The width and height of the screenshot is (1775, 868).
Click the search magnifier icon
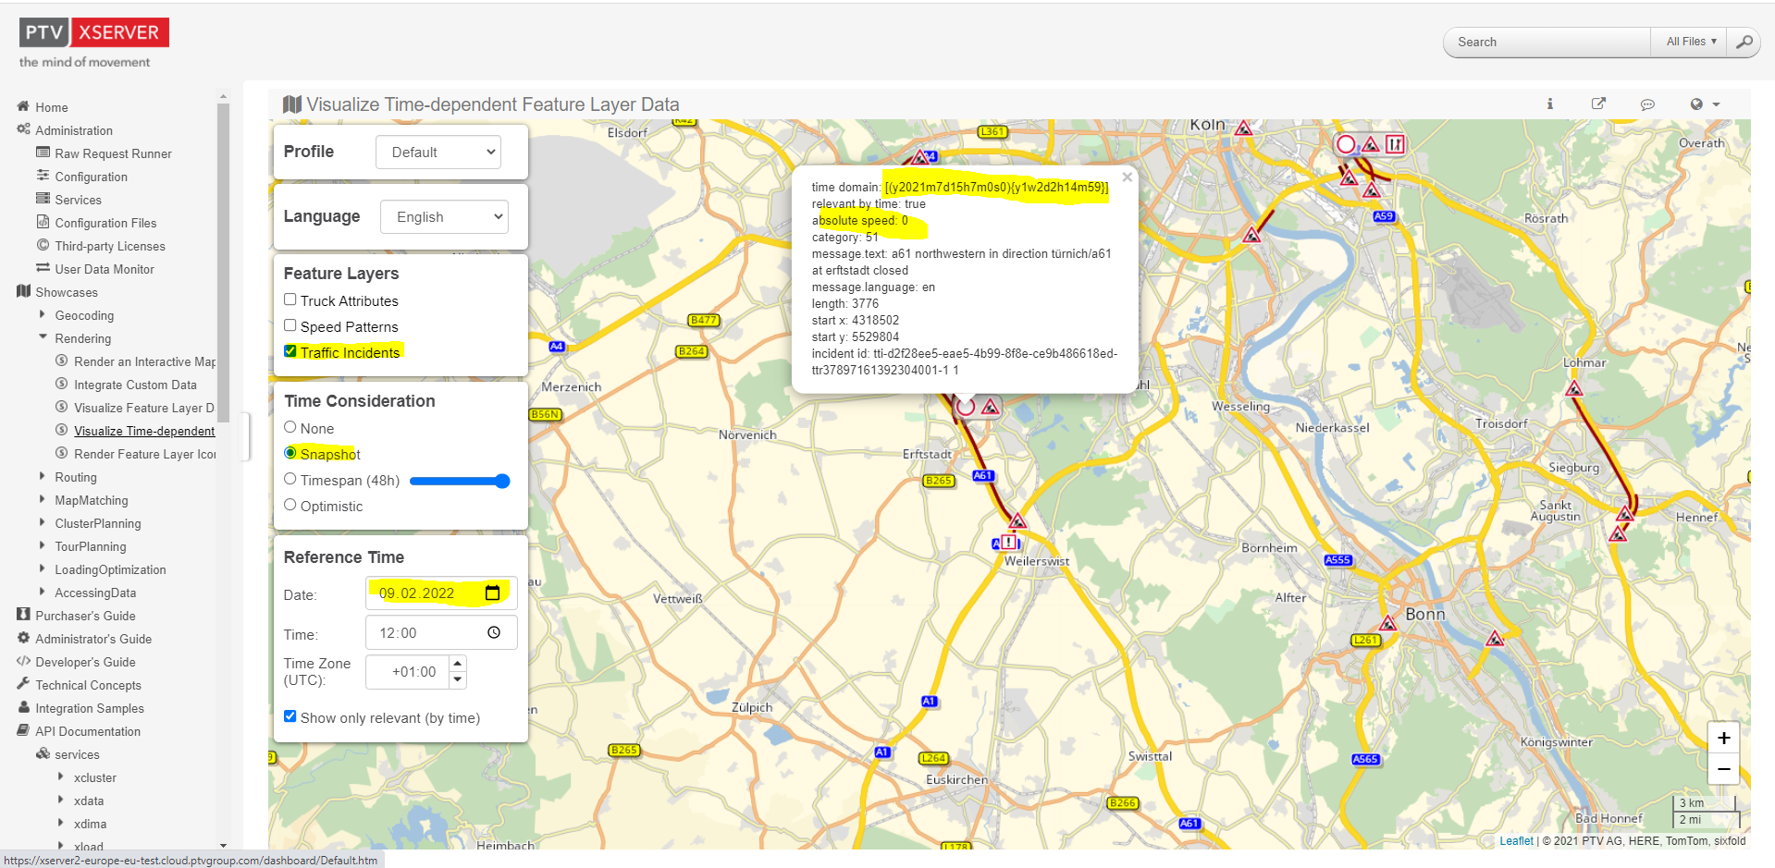[1744, 42]
